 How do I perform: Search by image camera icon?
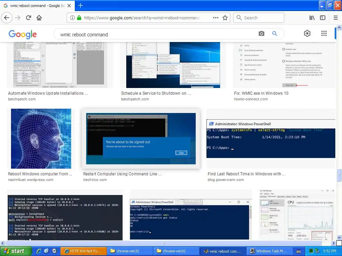(x=261, y=34)
